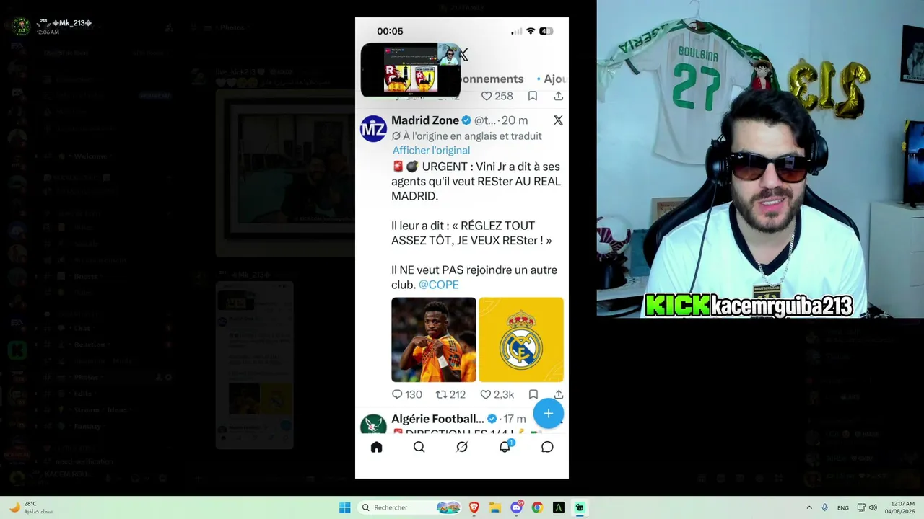The width and height of the screenshot is (924, 519).
Task: Click the microphone icon in system tray
Action: (x=825, y=507)
